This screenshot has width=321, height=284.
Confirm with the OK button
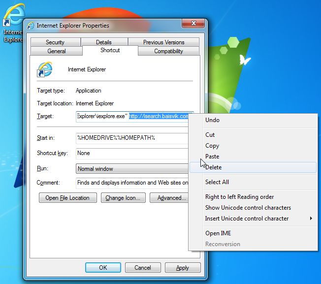(103, 267)
